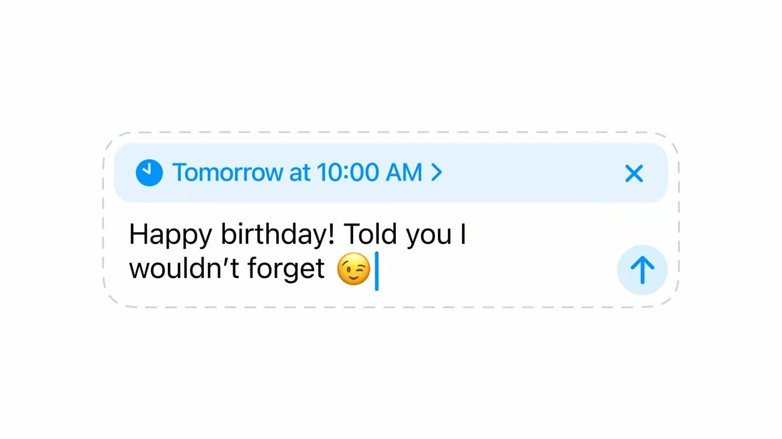Click the letter "I" ending the first line
782x439 pixels.
coord(464,234)
